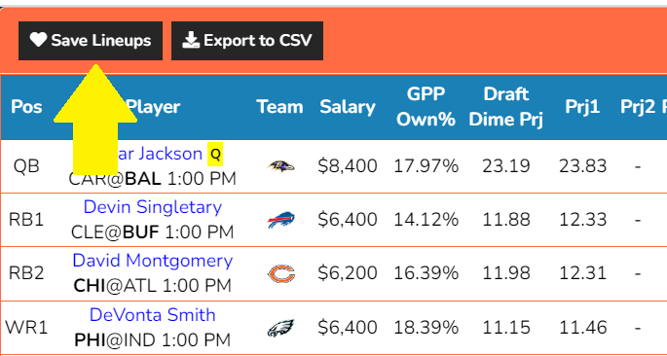
Task: Sort by the Pos column header
Action: 26,107
